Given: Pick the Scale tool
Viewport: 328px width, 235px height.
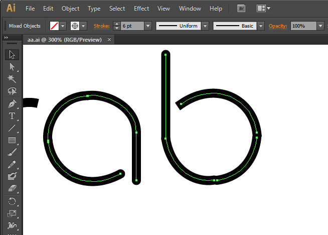Looking at the screenshot, I should 12,213.
